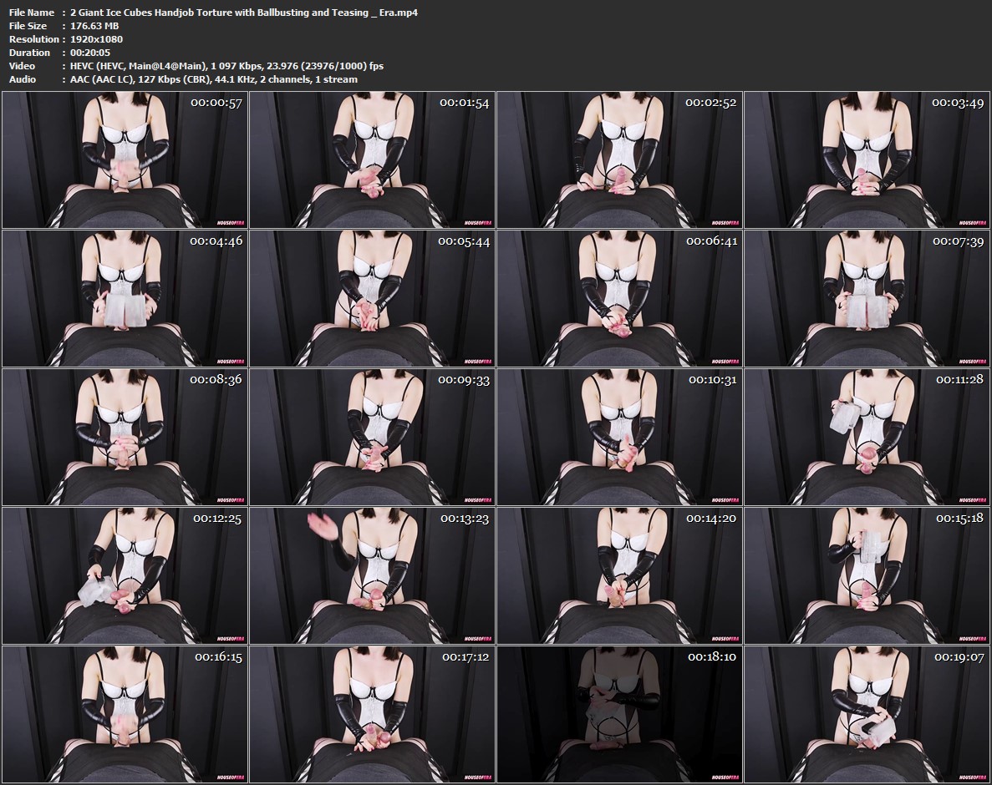Select the thumbnail at 00:08:36

click(x=125, y=437)
